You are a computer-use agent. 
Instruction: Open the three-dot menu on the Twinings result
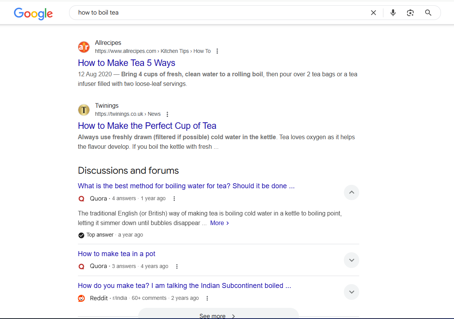coord(167,114)
